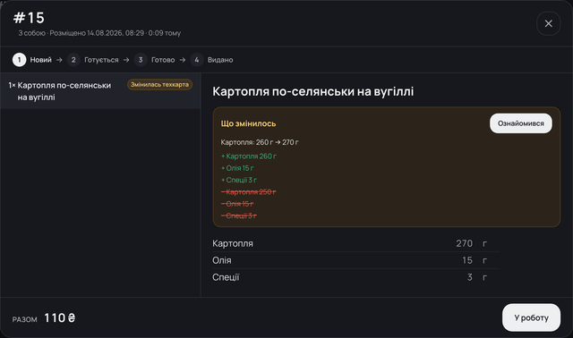The width and height of the screenshot is (573, 338).
Task: Click the order number '#15' header
Action: coord(29,18)
